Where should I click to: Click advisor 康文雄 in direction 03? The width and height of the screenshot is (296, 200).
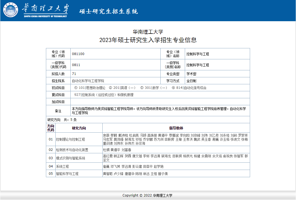click(x=137, y=156)
